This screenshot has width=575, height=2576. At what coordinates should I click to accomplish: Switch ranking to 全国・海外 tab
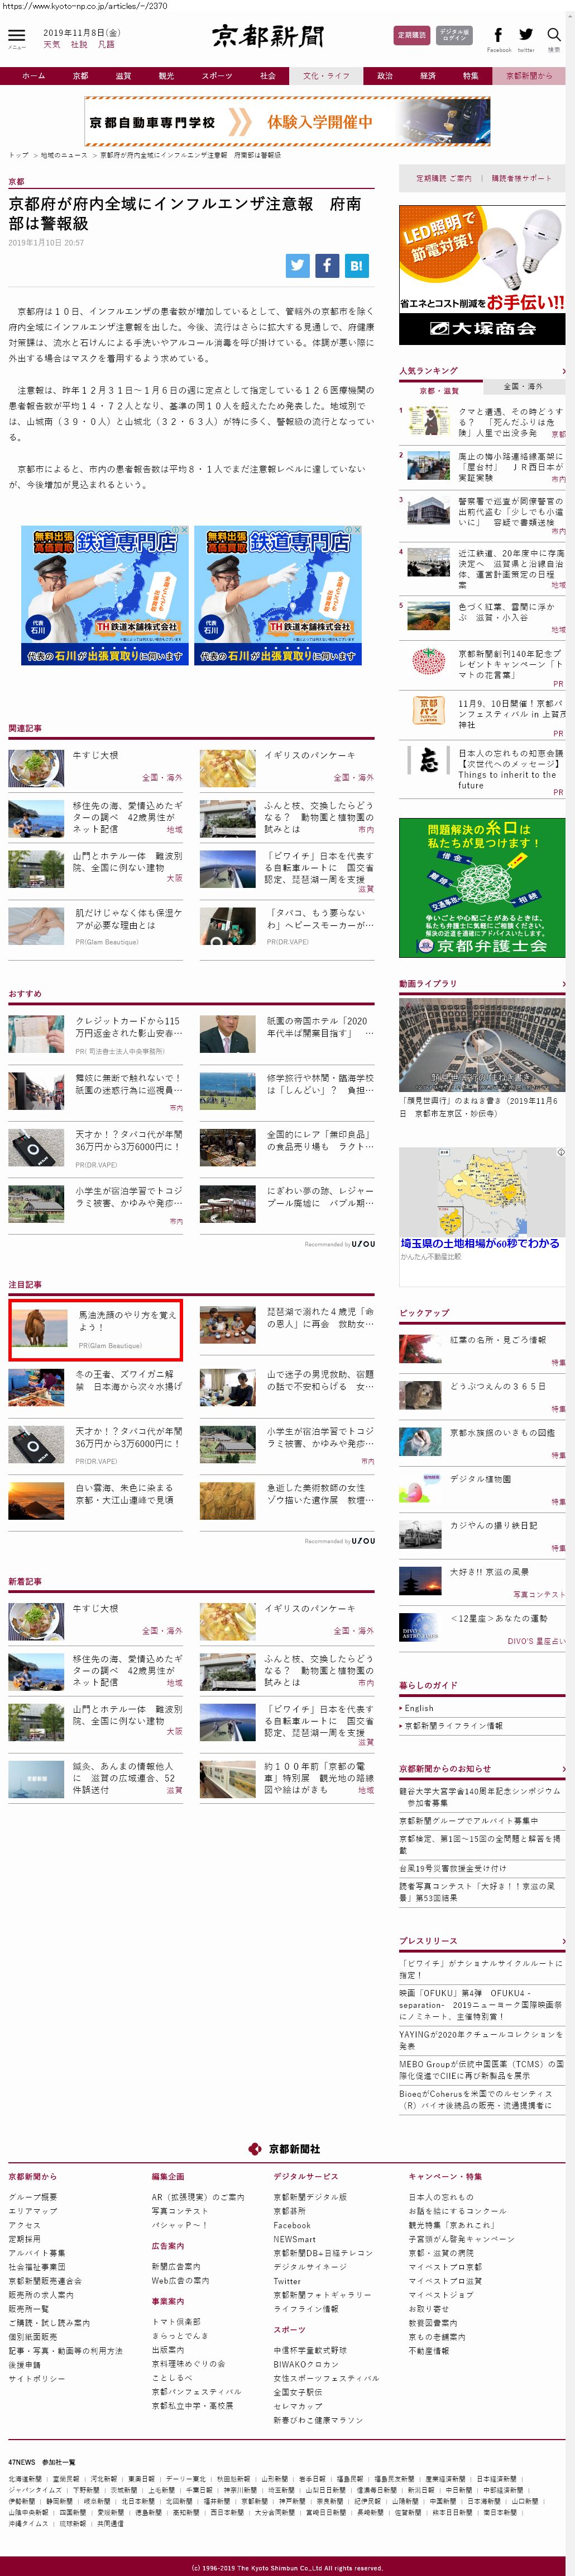click(523, 387)
